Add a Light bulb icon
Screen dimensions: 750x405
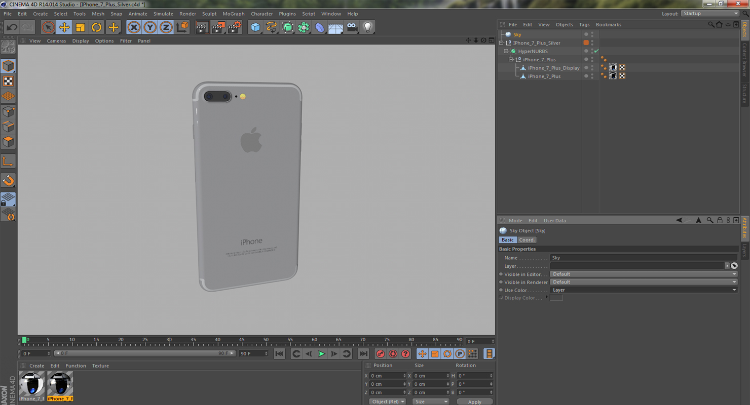tap(368, 27)
